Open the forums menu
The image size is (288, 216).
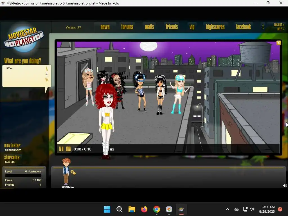pyautogui.click(x=127, y=27)
